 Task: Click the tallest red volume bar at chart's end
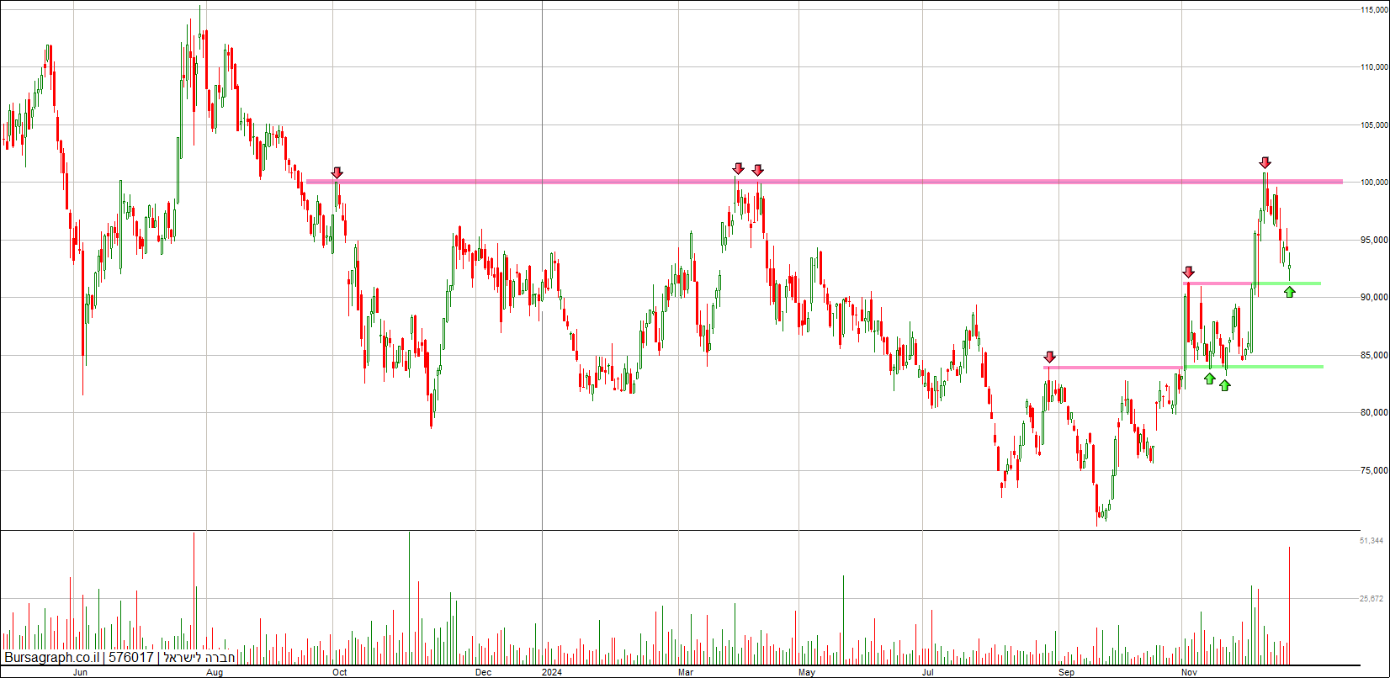[x=1289, y=605]
